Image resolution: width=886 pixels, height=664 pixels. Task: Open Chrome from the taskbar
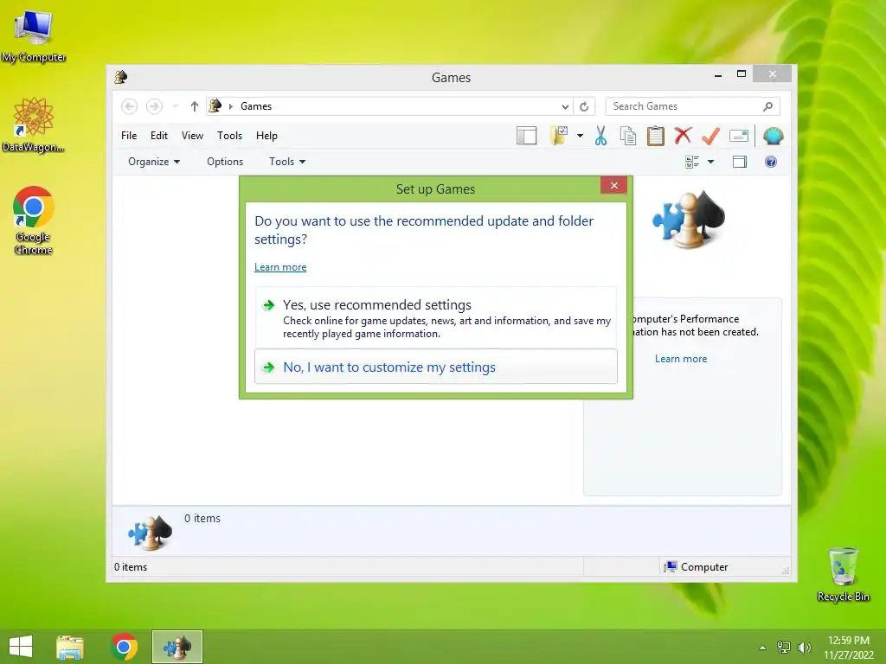[x=124, y=647]
